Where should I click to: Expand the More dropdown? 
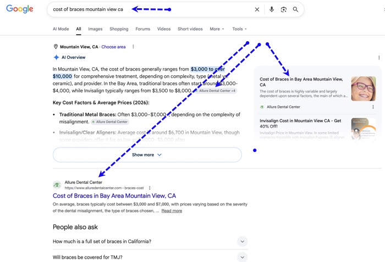click(217, 29)
